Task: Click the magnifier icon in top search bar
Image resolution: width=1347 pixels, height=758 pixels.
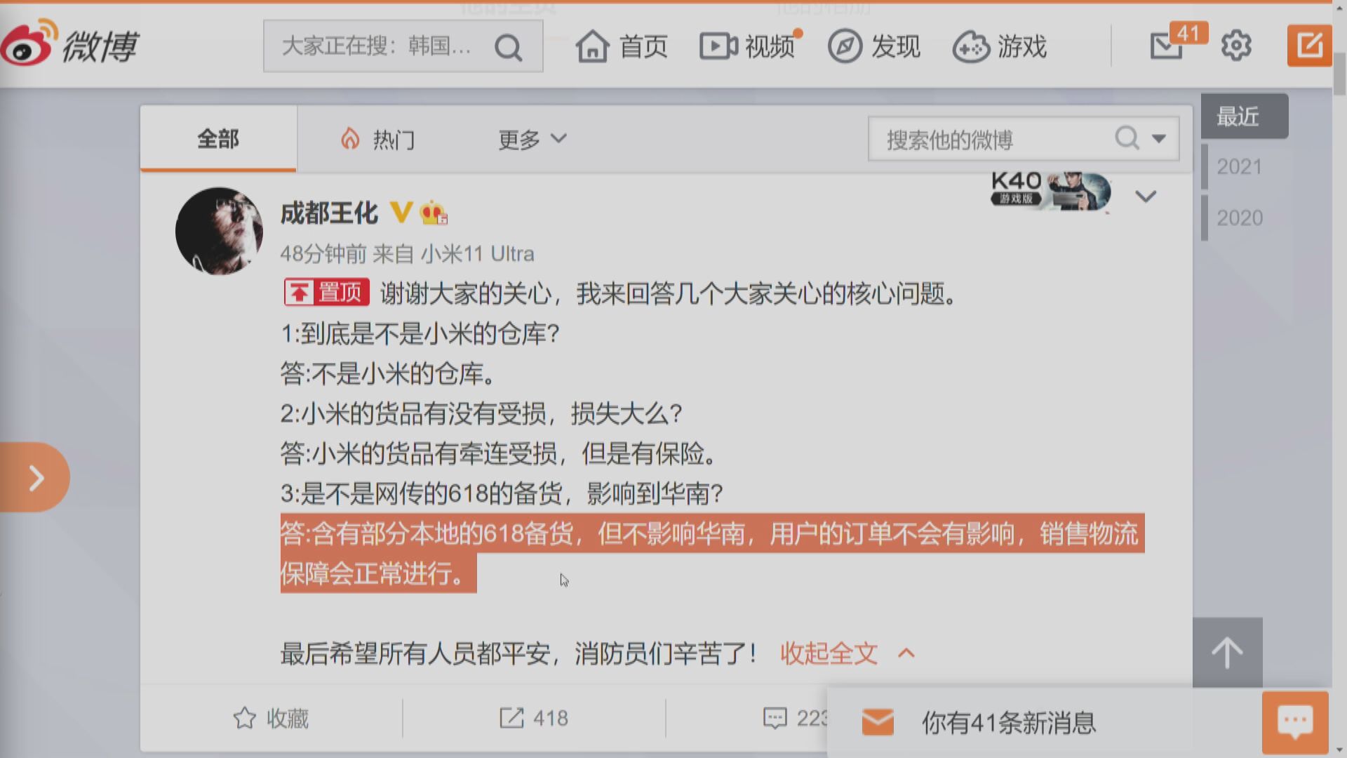Action: pyautogui.click(x=508, y=48)
